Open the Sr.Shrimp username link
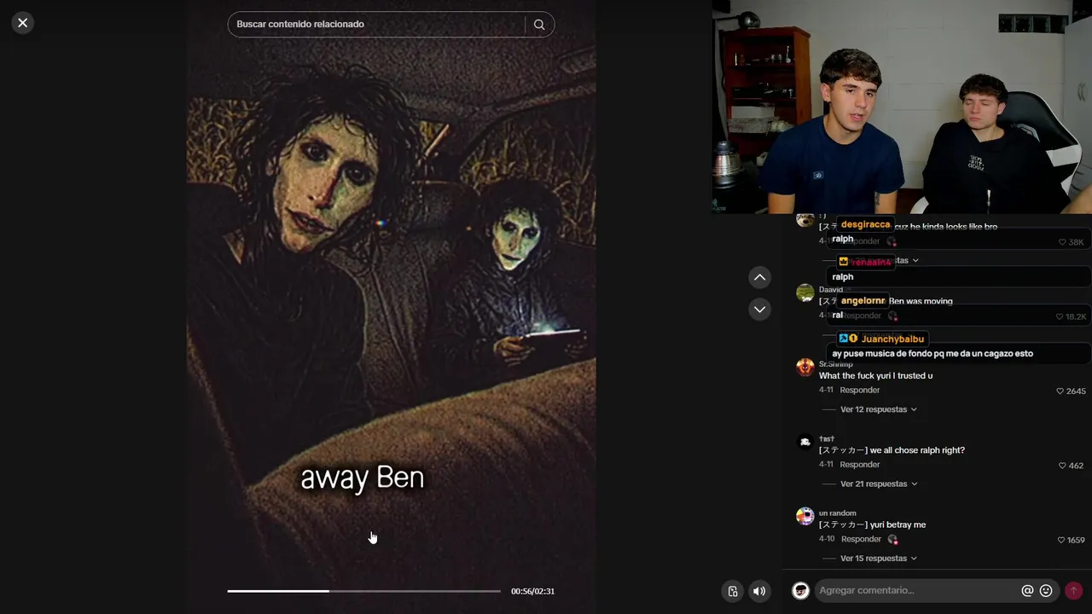Screen dimensions: 1092x614 click(x=835, y=364)
